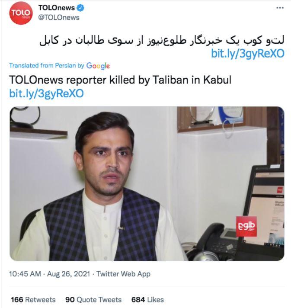Open the reporter photo attachment
The image size is (291, 308).
(x=147, y=184)
